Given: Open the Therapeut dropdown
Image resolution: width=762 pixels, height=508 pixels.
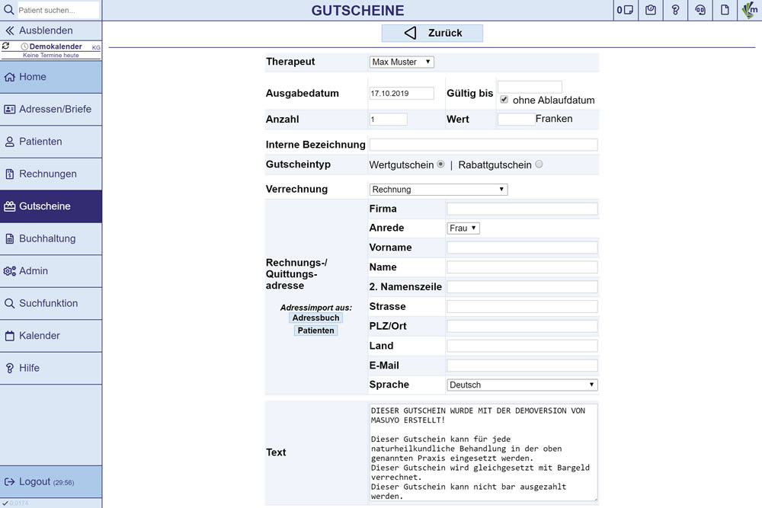Looking at the screenshot, I should click(x=402, y=62).
